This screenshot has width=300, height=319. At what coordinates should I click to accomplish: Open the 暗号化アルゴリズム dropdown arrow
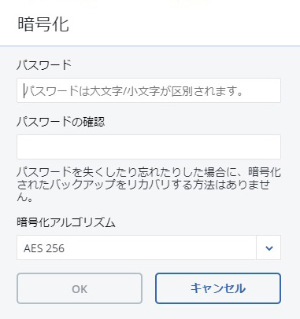[x=269, y=247]
